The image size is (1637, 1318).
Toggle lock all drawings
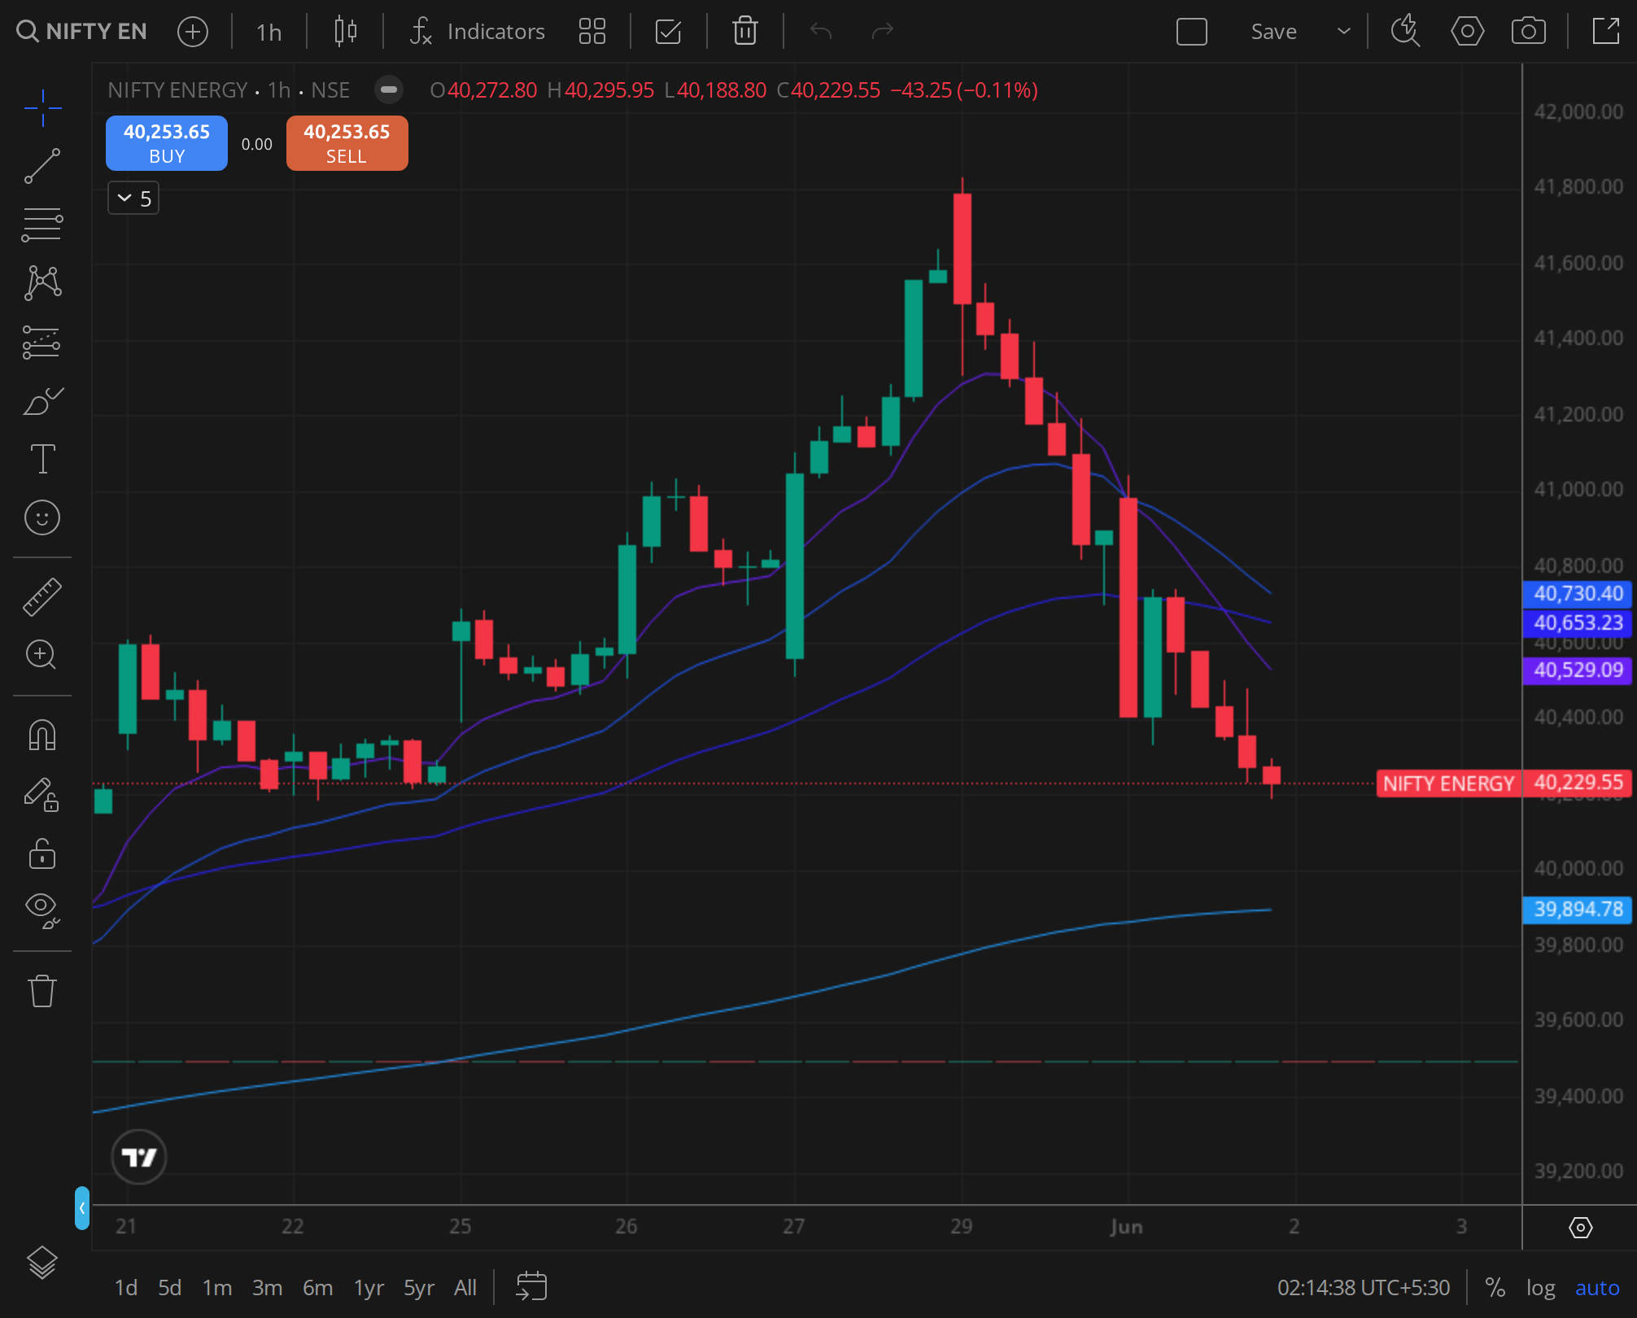42,853
